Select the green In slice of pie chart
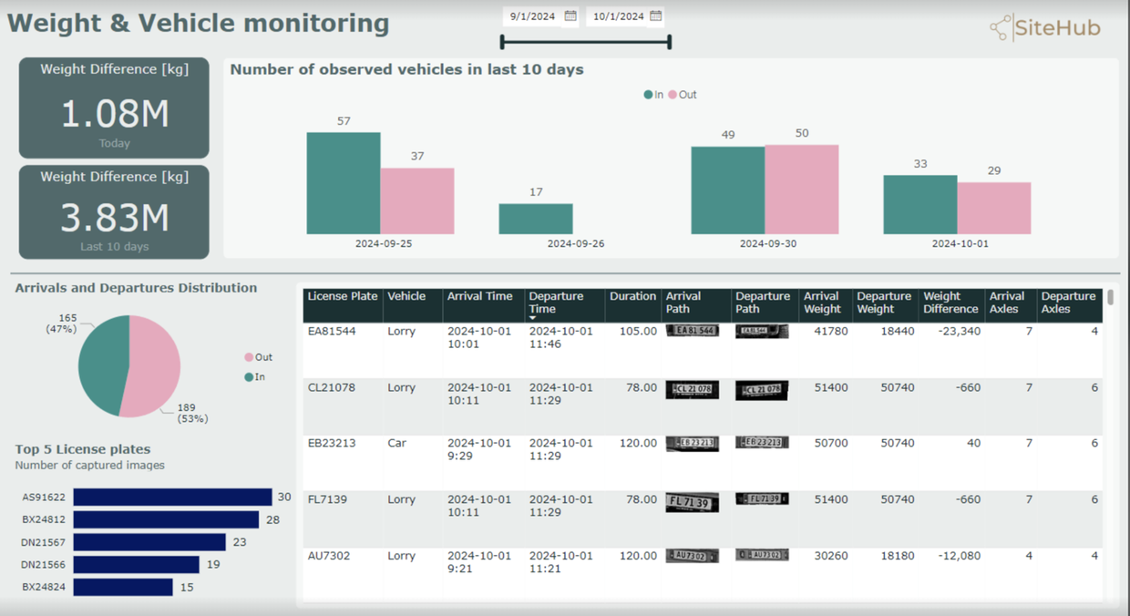Screen dimensions: 1130x616 point(102,364)
